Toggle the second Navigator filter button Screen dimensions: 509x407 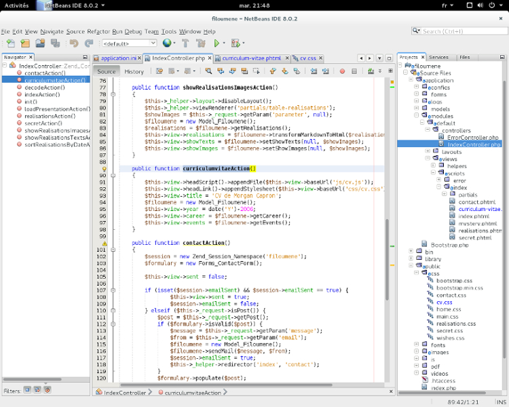[37, 390]
